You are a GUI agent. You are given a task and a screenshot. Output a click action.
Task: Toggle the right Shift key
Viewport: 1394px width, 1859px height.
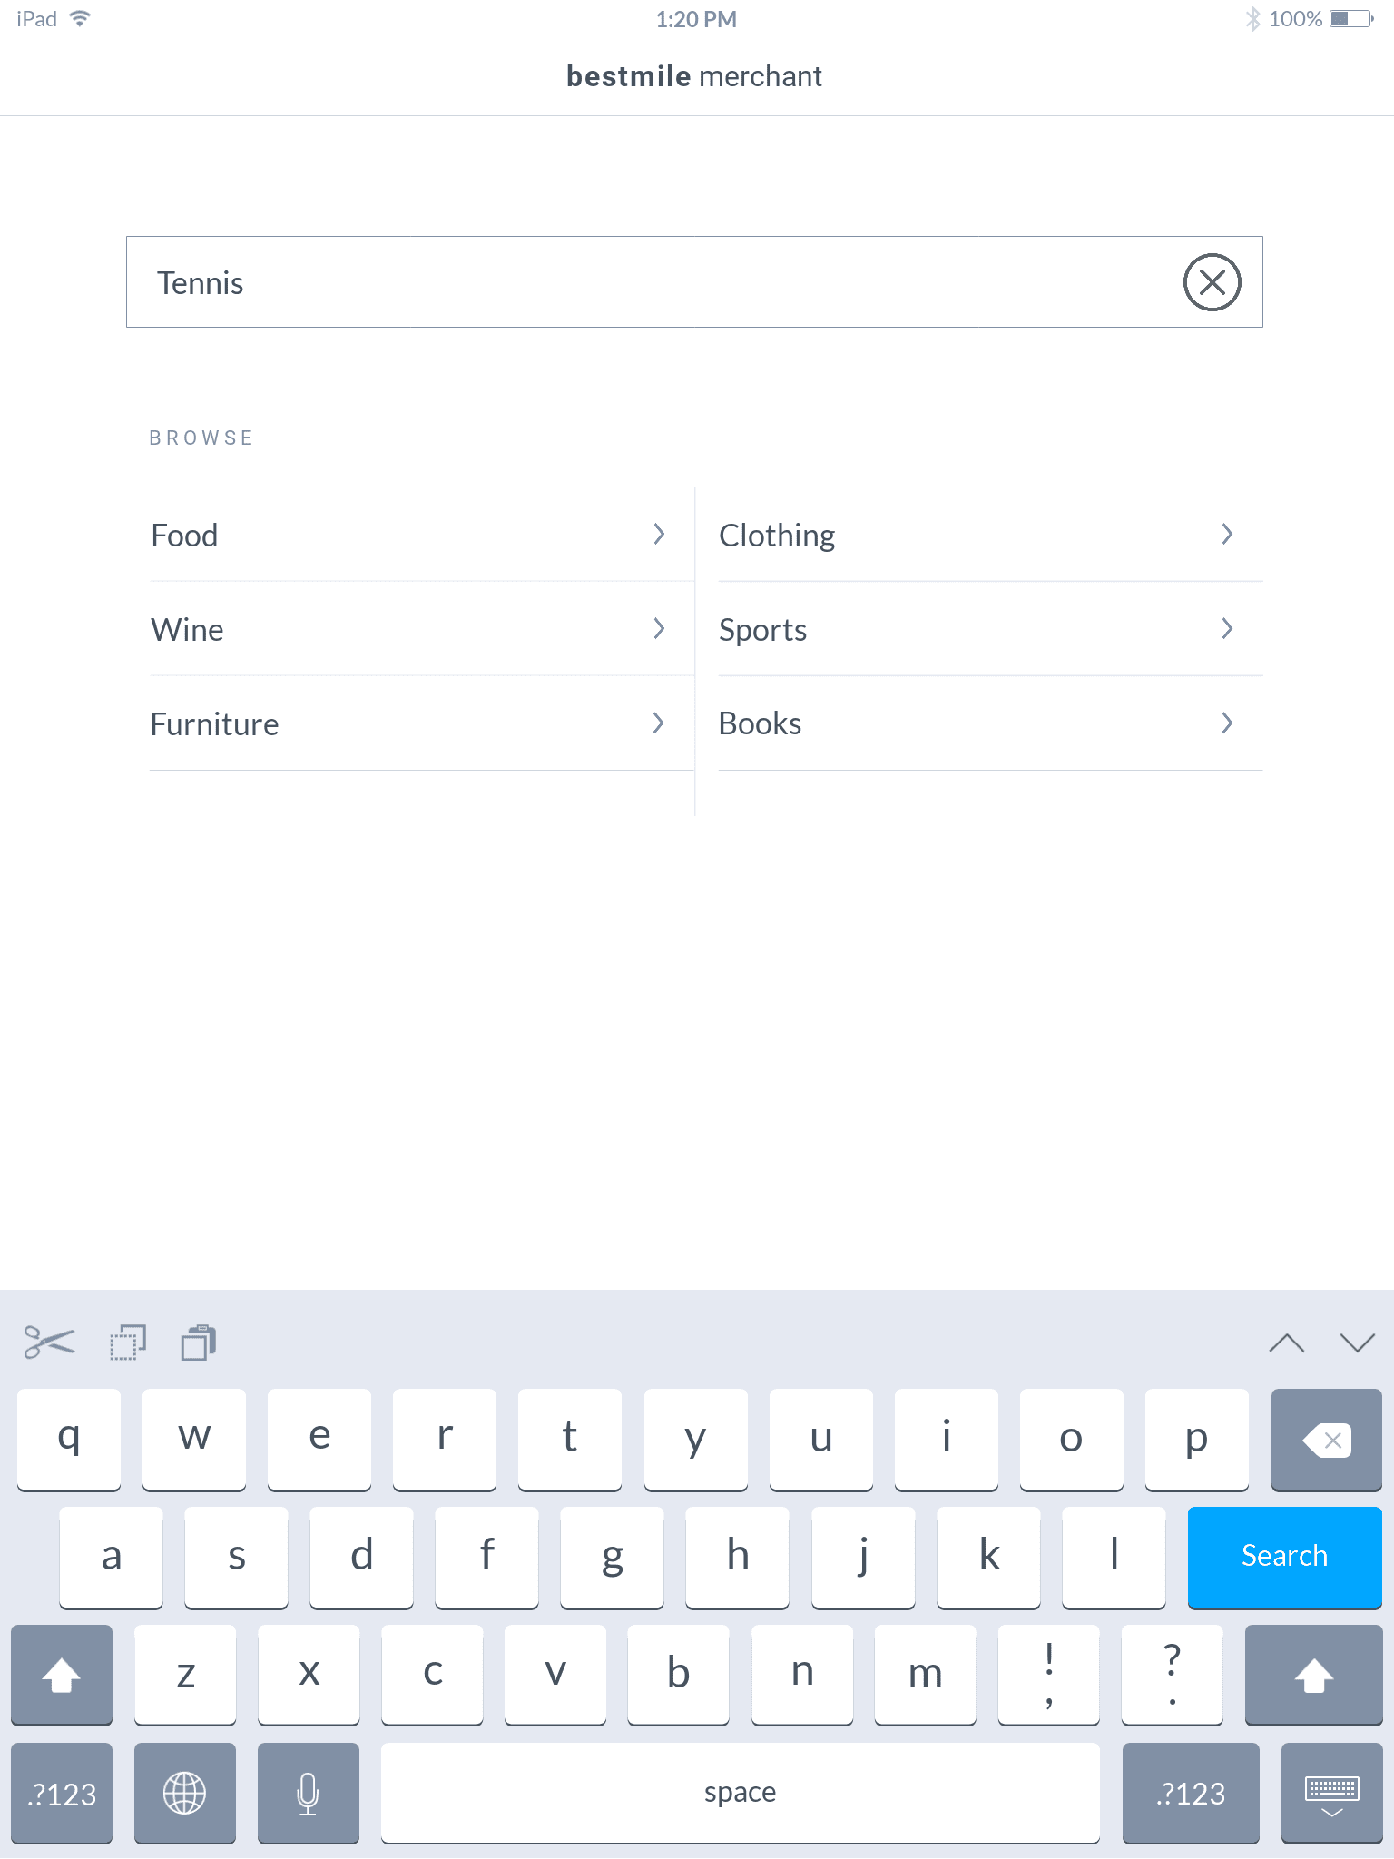point(1312,1675)
